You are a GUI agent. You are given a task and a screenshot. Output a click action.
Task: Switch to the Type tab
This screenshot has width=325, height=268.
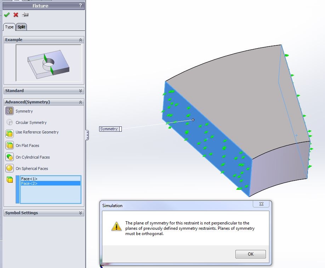click(9, 27)
